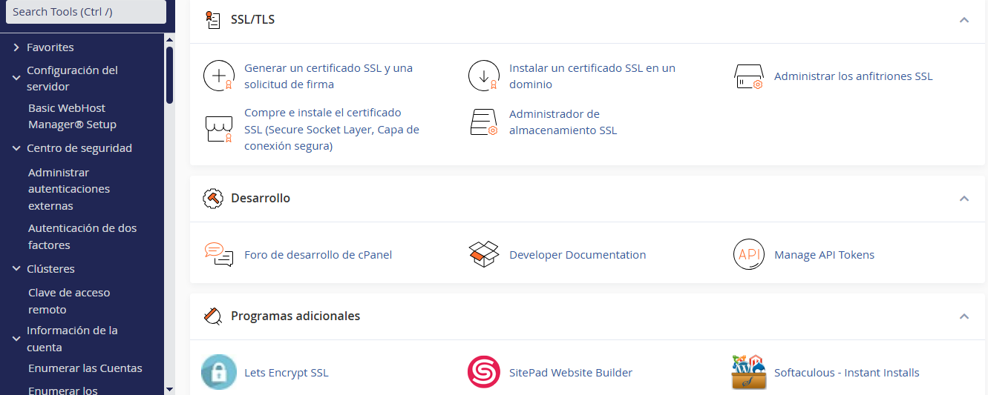Collapse the SSL/TLS section
The image size is (988, 395).
coord(964,20)
